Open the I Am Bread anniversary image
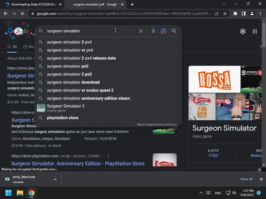The height and width of the screenshot is (199, 266). [x=202, y=106]
